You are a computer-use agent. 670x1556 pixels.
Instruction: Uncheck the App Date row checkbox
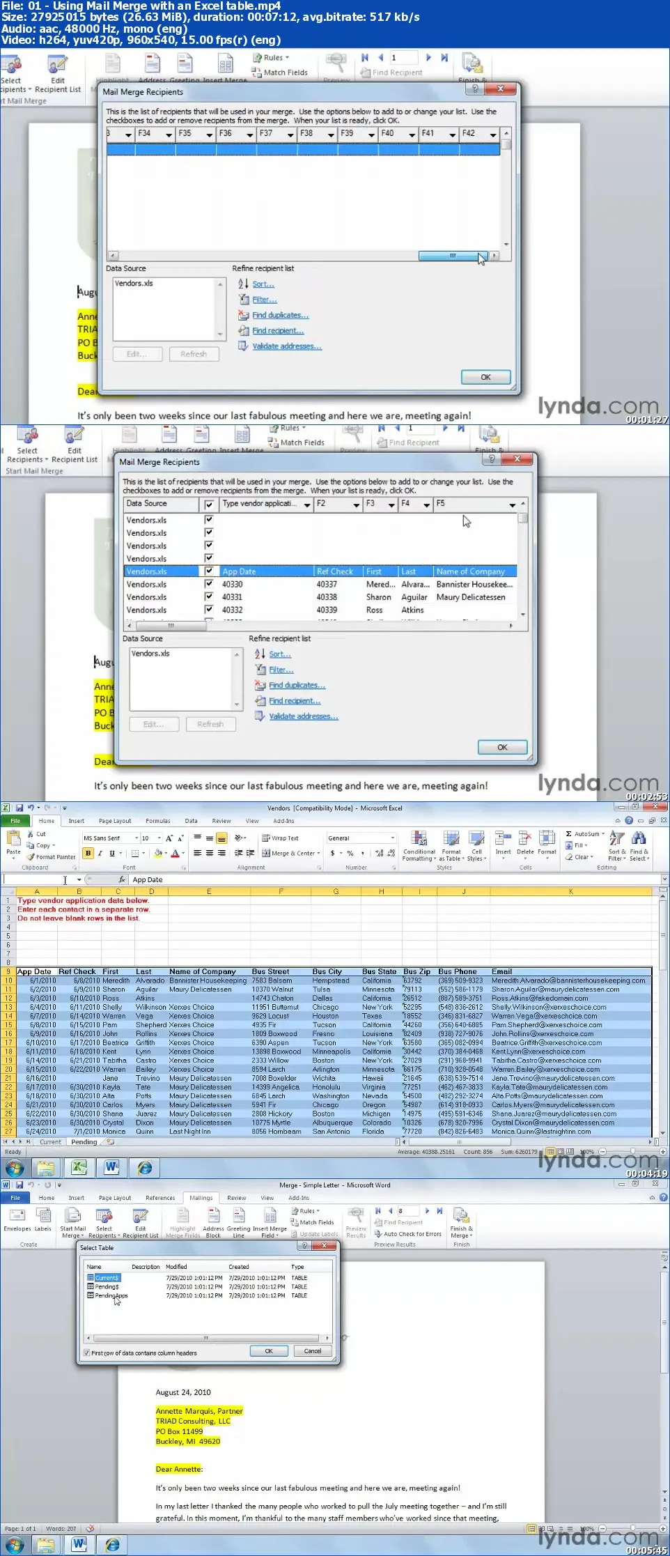click(208, 571)
